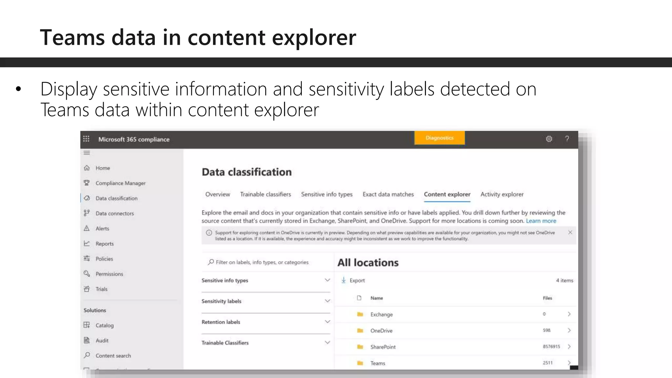The width and height of the screenshot is (672, 378).
Task: Switch to Exact data matches tab
Action: tap(388, 194)
